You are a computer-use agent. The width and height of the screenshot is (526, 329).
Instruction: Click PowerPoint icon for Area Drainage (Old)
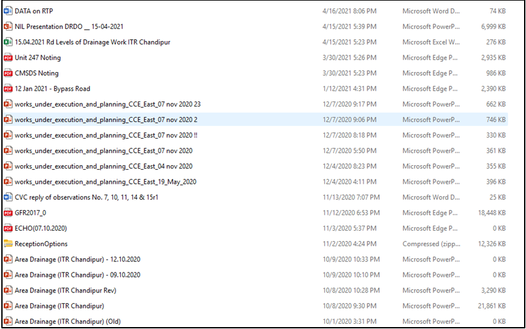(8, 321)
